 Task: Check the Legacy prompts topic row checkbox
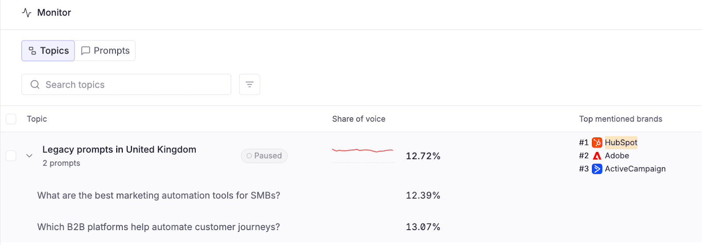point(11,156)
